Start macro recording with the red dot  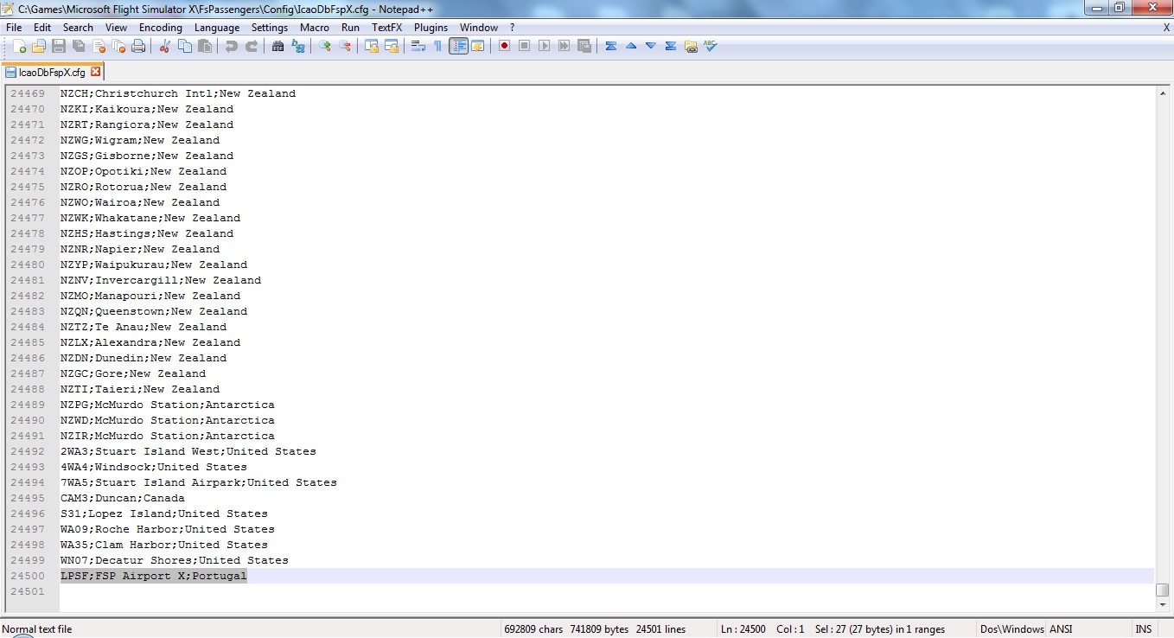pyautogui.click(x=504, y=46)
